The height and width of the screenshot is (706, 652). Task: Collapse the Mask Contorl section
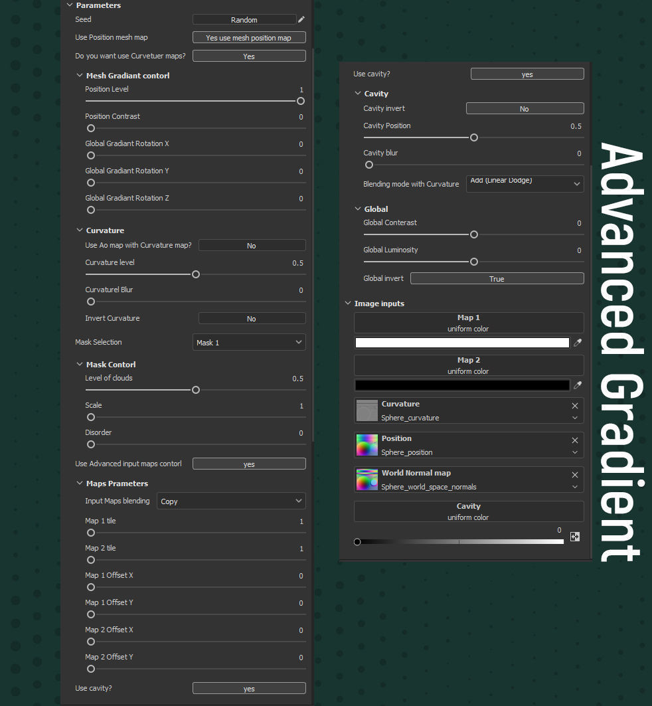point(80,364)
